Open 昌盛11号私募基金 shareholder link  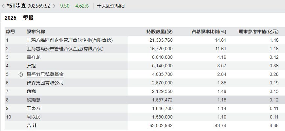point(45,75)
